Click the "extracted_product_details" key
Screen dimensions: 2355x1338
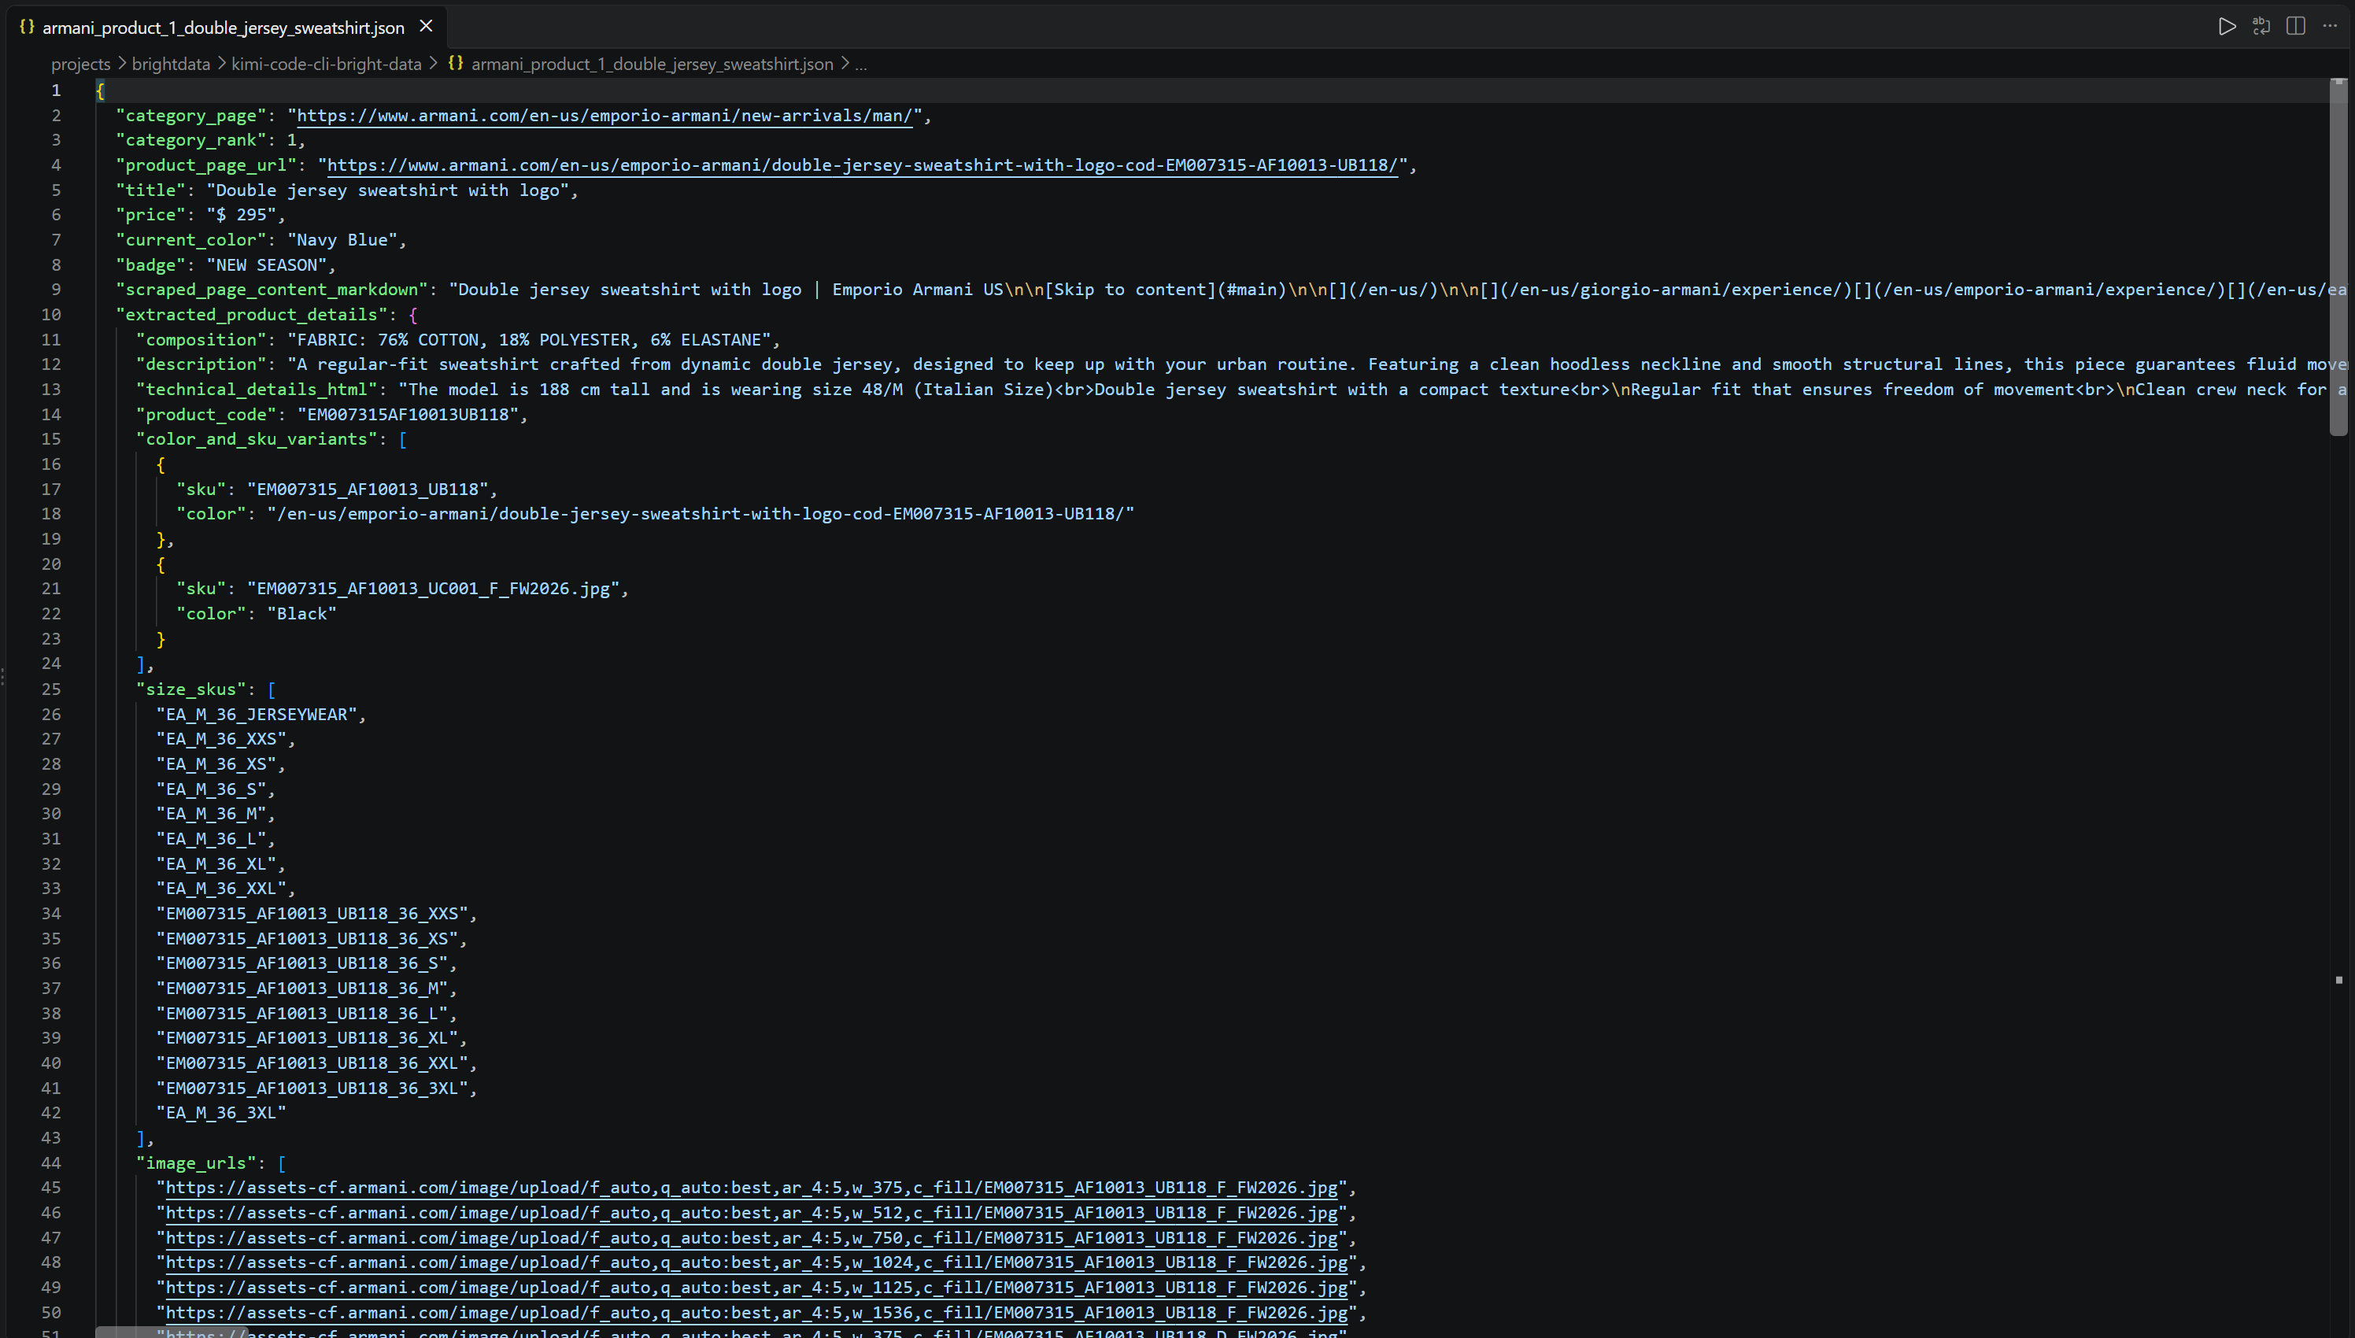[x=252, y=315]
